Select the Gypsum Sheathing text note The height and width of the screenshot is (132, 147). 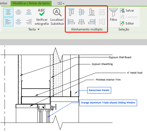pyautogui.click(x=102, y=64)
